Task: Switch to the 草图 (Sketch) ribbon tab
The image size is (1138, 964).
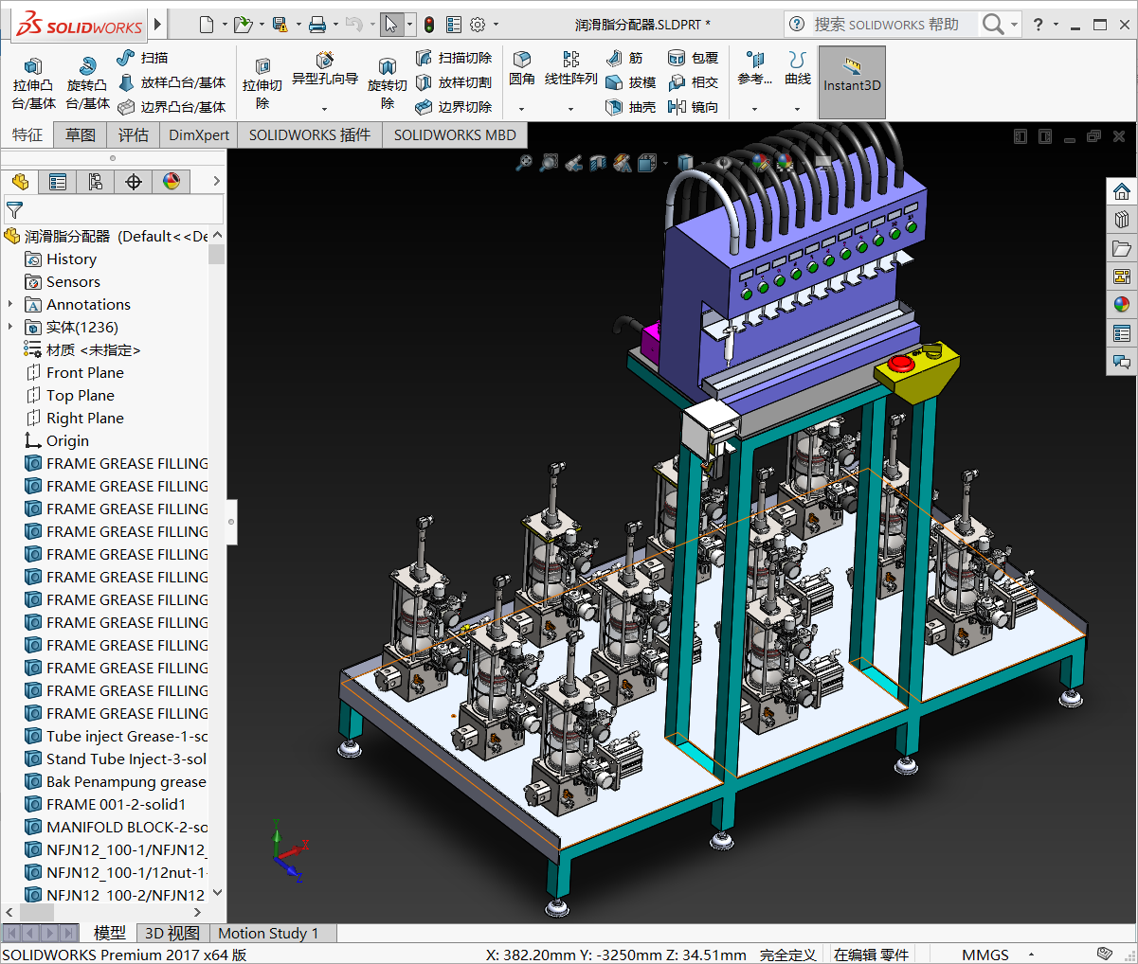Action: (x=81, y=134)
